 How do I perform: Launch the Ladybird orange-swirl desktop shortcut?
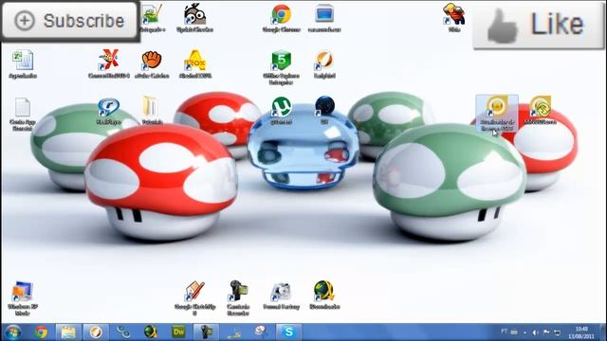coord(324,64)
